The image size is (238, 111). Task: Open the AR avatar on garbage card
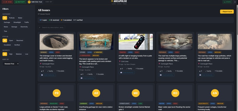point(96,93)
